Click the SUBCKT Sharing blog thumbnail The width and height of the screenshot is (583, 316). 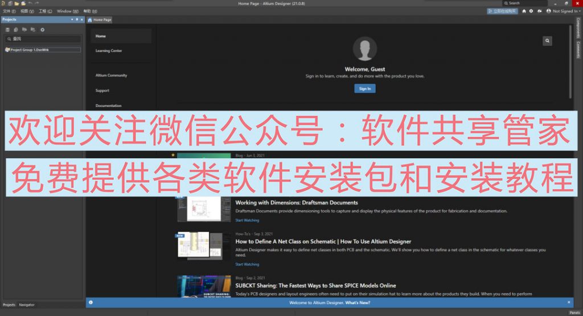pos(204,286)
